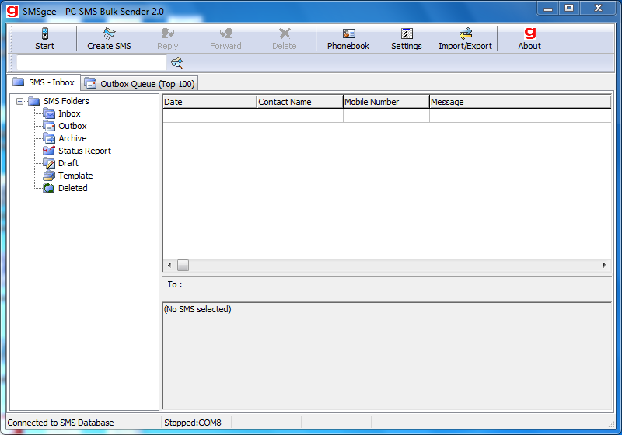Select the SMS Folders root node
This screenshot has width=622, height=435.
tap(66, 101)
